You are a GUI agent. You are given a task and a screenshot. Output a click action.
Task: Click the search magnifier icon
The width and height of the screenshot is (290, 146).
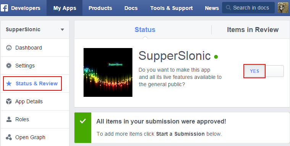pos(229,8)
